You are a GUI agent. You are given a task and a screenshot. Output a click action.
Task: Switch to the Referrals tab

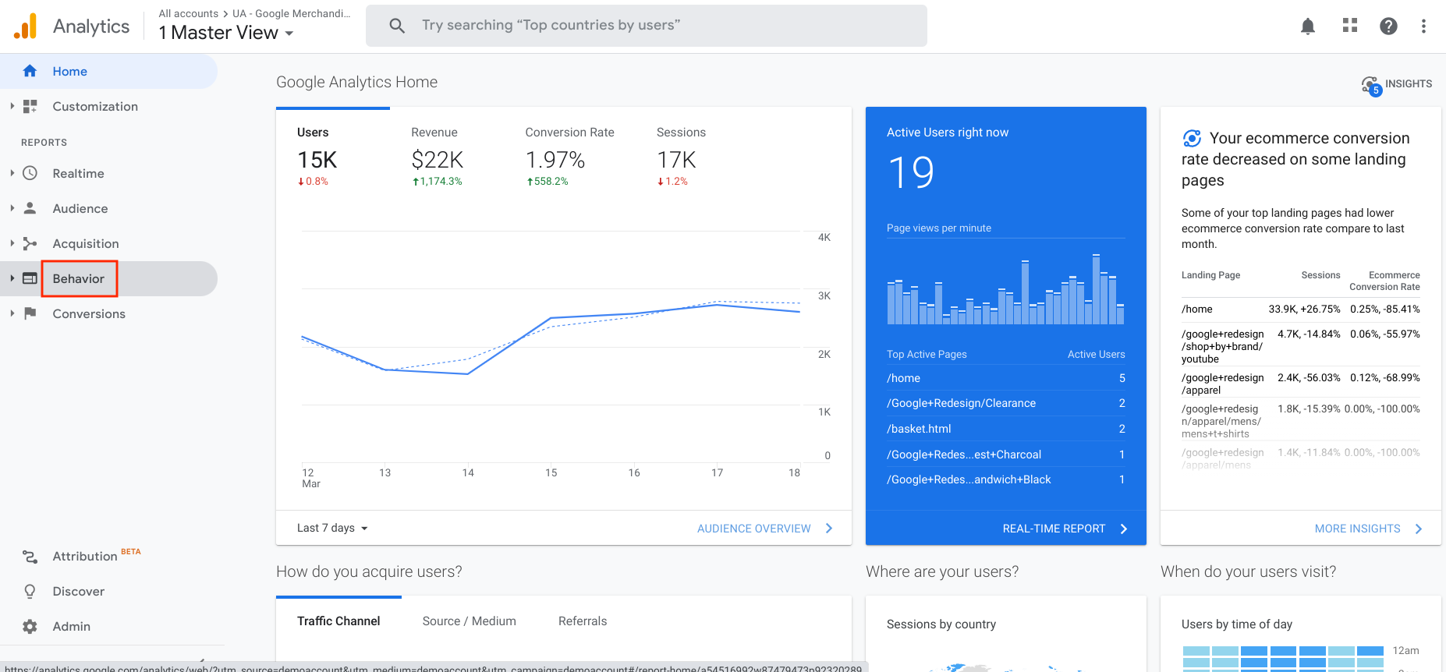(x=583, y=621)
